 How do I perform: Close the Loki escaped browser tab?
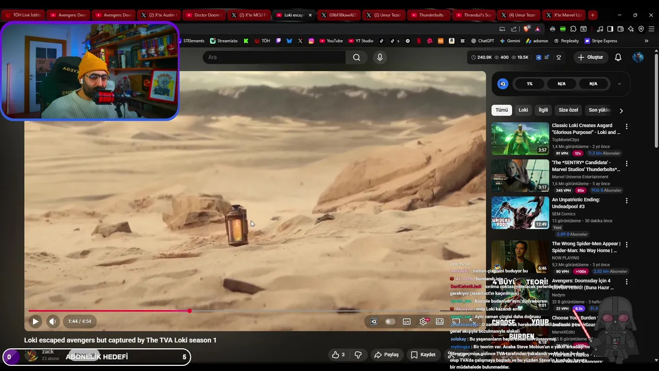pyautogui.click(x=310, y=15)
